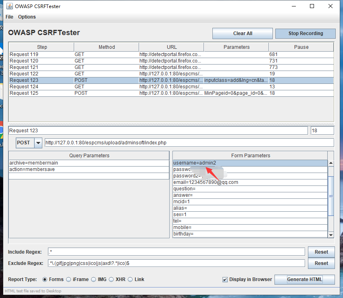Sort by the Method column header

(106, 47)
